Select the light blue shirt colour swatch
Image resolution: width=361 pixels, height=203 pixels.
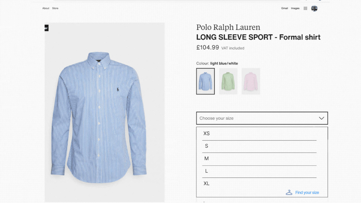click(x=205, y=81)
